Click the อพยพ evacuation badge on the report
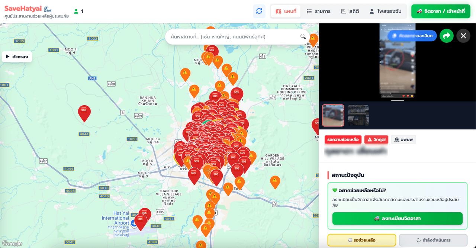 pos(403,139)
